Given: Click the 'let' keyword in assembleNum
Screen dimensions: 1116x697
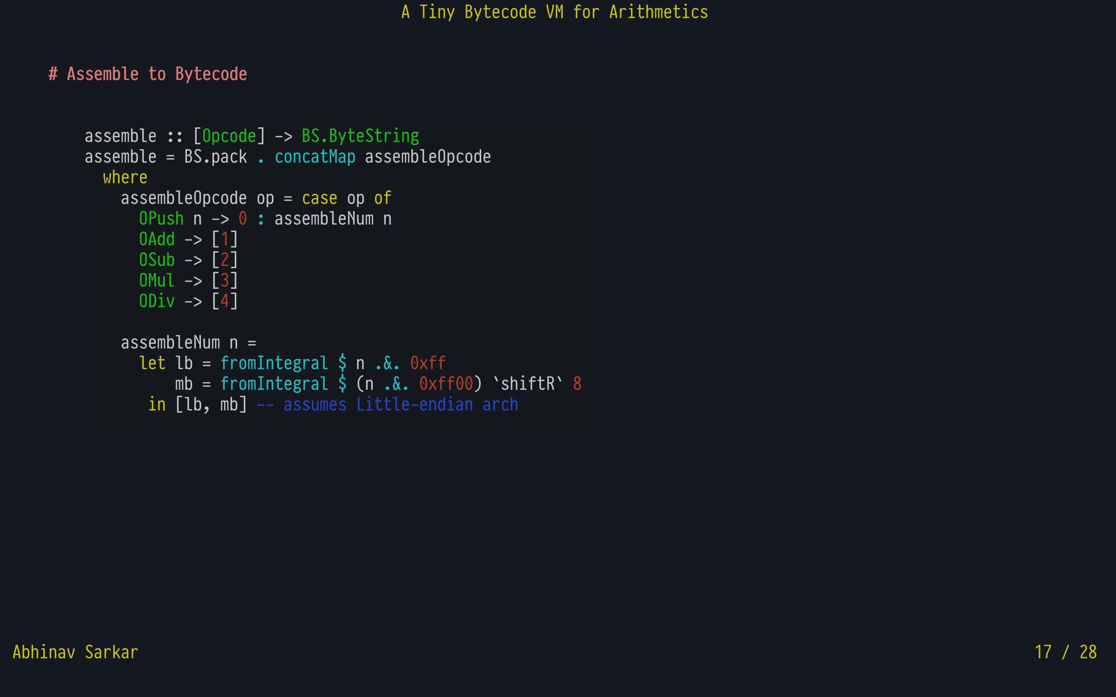Looking at the screenshot, I should click(x=152, y=364).
